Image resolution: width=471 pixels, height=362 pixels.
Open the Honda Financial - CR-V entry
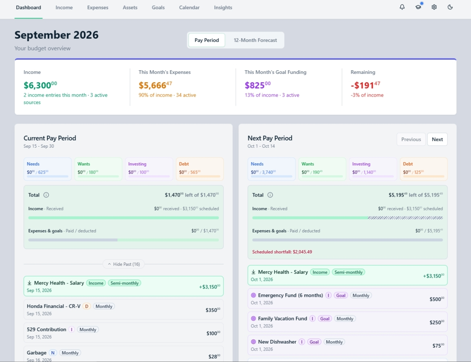coord(124,310)
